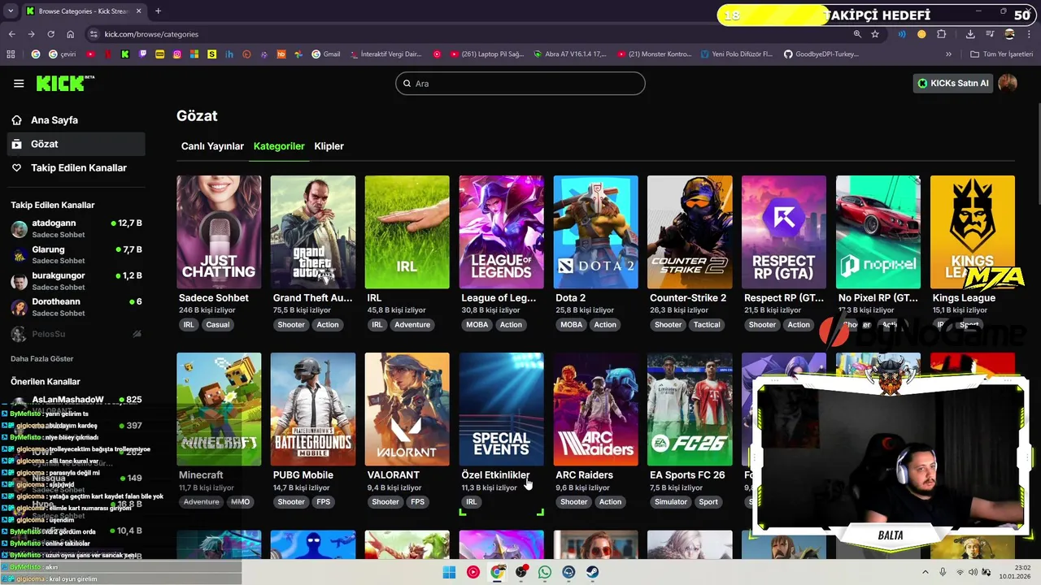Open the PUBG Mobile thumbnail
The height and width of the screenshot is (585, 1041).
coord(313,409)
